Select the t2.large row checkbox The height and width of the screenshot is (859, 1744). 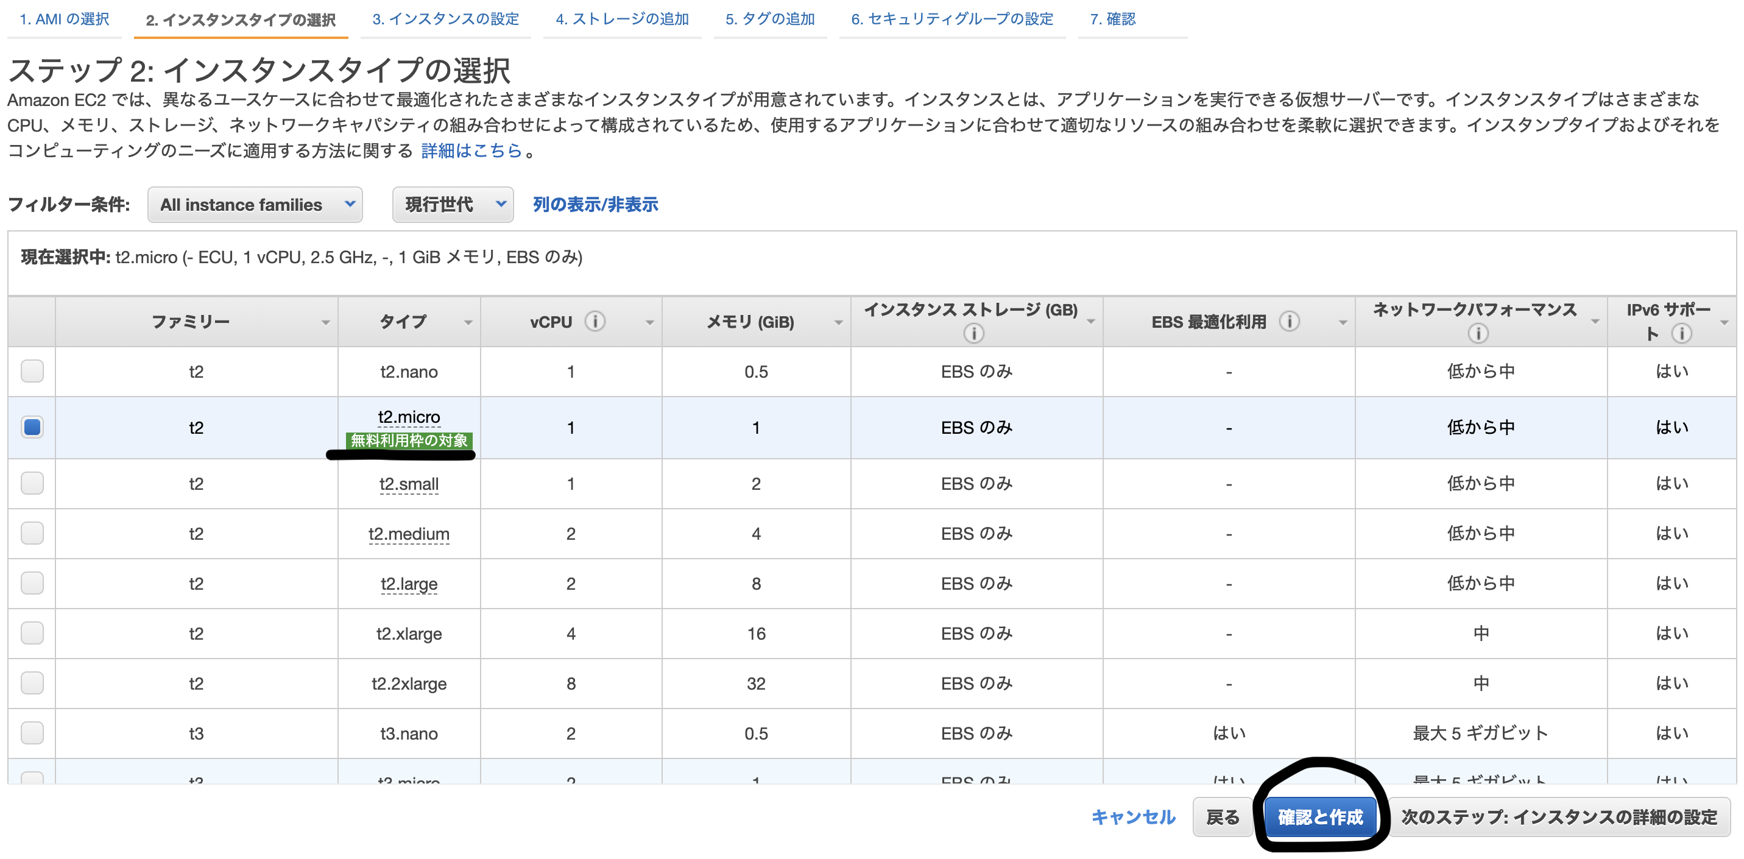(x=32, y=584)
